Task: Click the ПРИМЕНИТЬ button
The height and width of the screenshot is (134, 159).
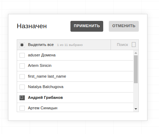Action: click(87, 26)
